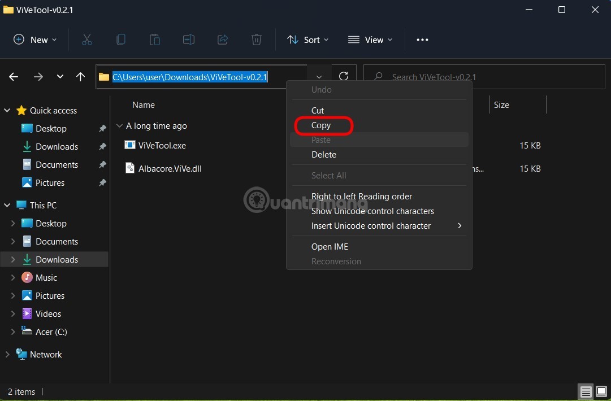Screen dimensions: 611x401
Task: Click the Delete trash icon in toolbar
Action: tap(257, 40)
